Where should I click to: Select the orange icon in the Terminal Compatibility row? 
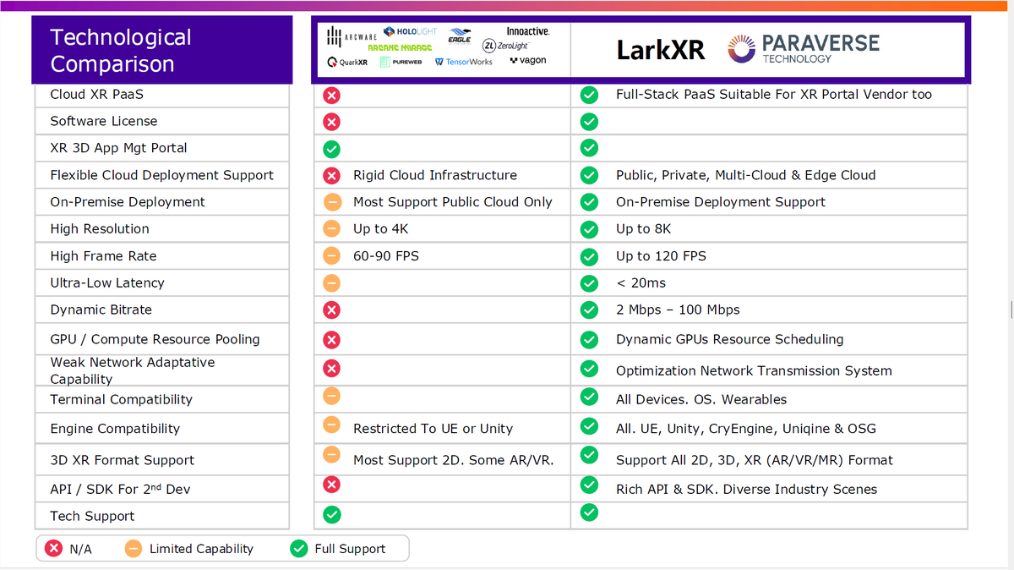pyautogui.click(x=332, y=396)
